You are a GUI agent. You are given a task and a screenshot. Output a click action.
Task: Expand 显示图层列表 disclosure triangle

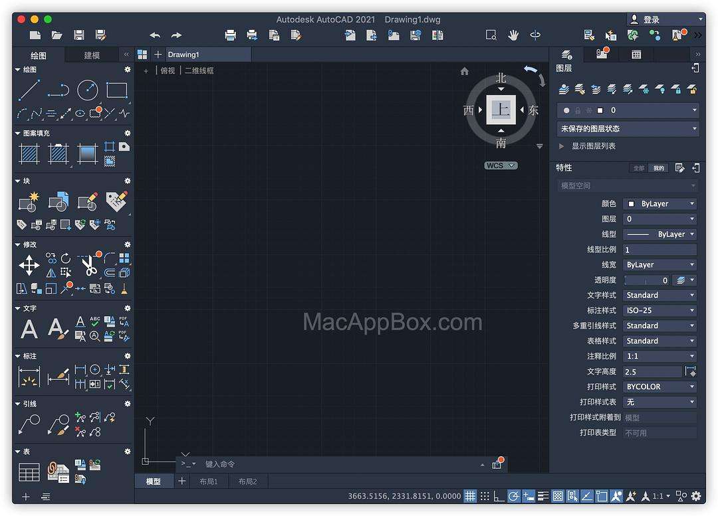(561, 146)
